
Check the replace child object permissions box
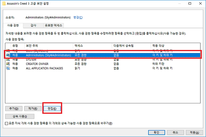(6, 124)
